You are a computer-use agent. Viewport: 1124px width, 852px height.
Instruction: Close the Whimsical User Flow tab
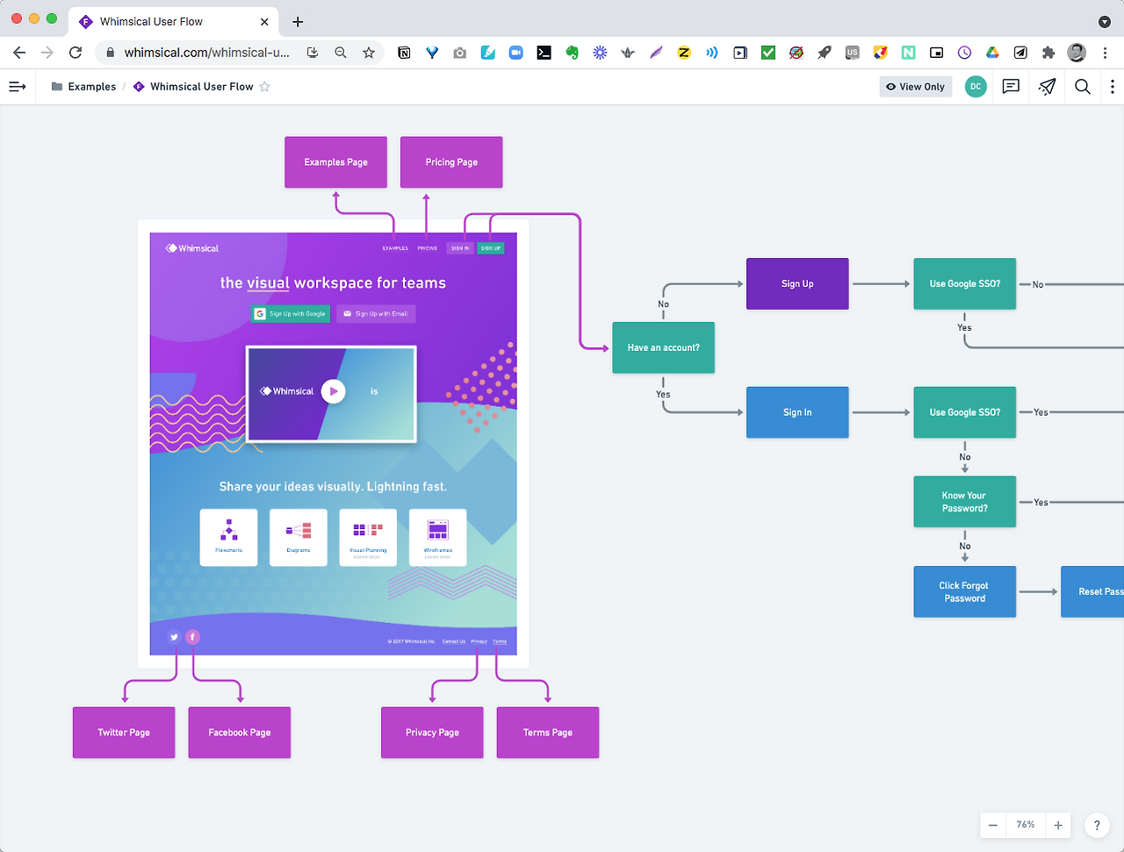point(265,21)
